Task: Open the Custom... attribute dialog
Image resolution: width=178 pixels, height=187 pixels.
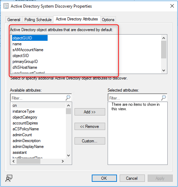Action: (x=90, y=141)
